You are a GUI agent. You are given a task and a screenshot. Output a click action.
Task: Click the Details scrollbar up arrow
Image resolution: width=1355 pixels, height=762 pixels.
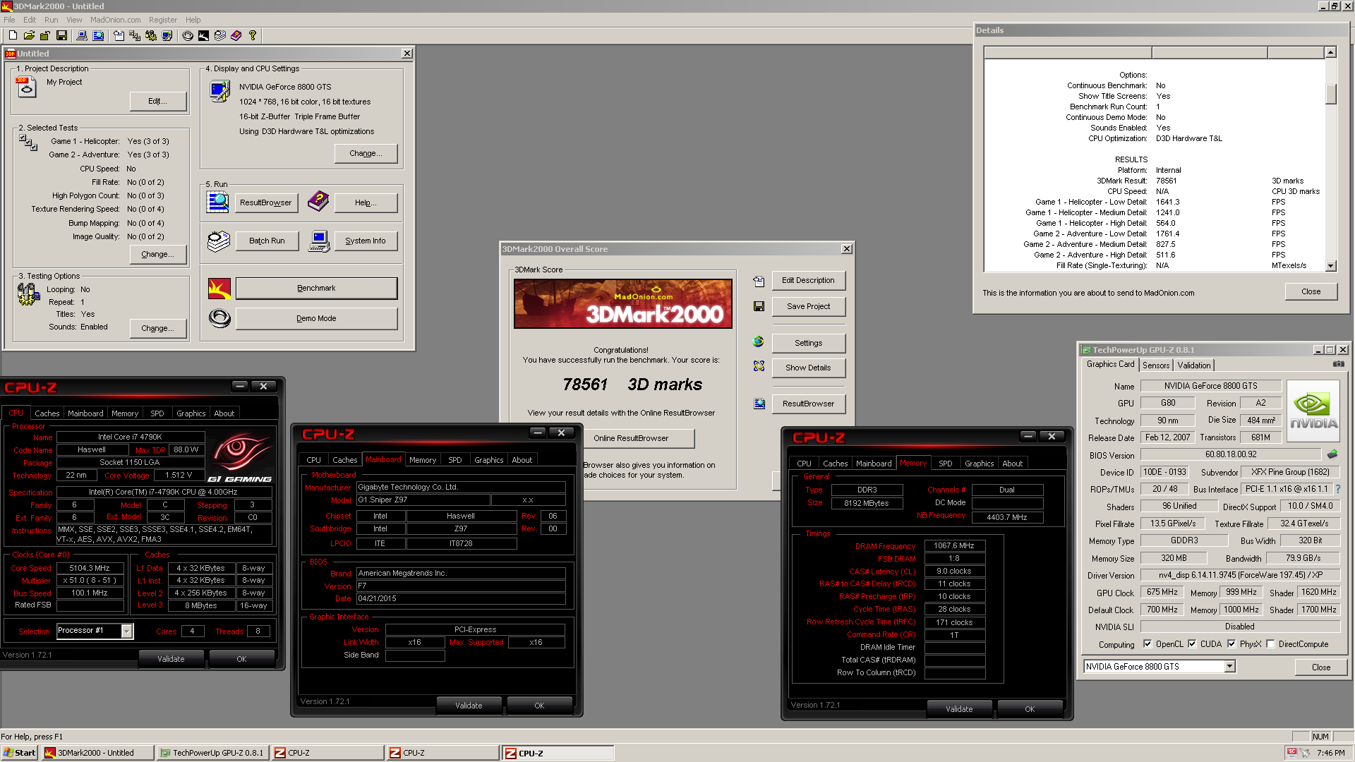point(1330,52)
